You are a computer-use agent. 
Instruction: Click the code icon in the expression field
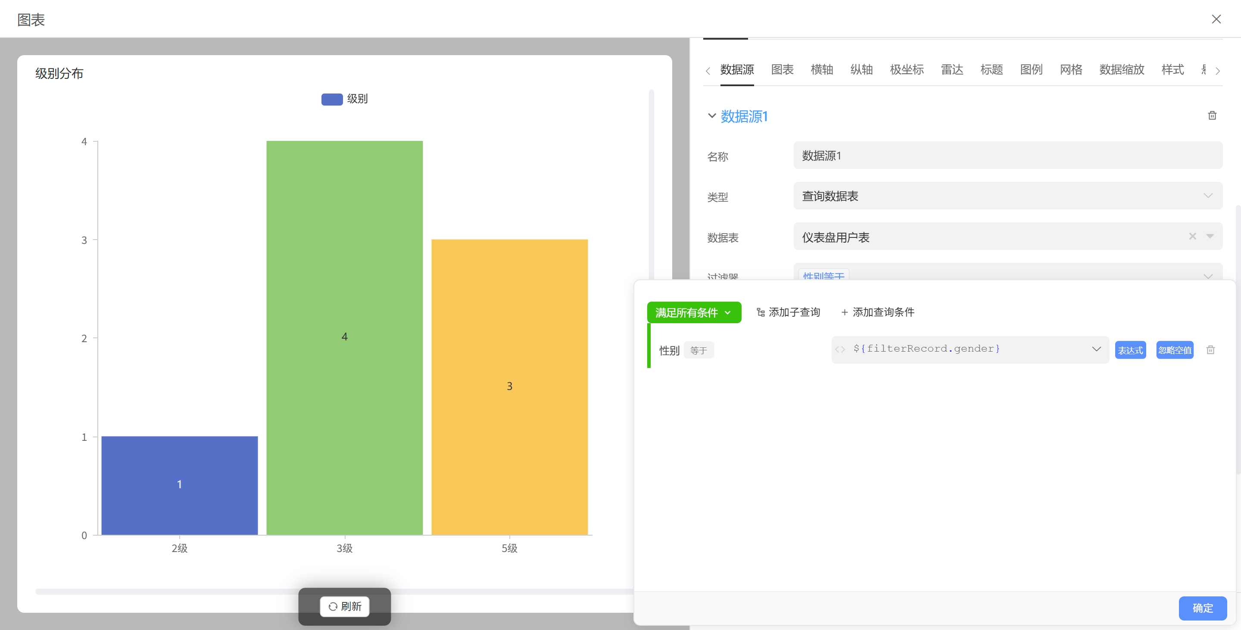pyautogui.click(x=841, y=349)
